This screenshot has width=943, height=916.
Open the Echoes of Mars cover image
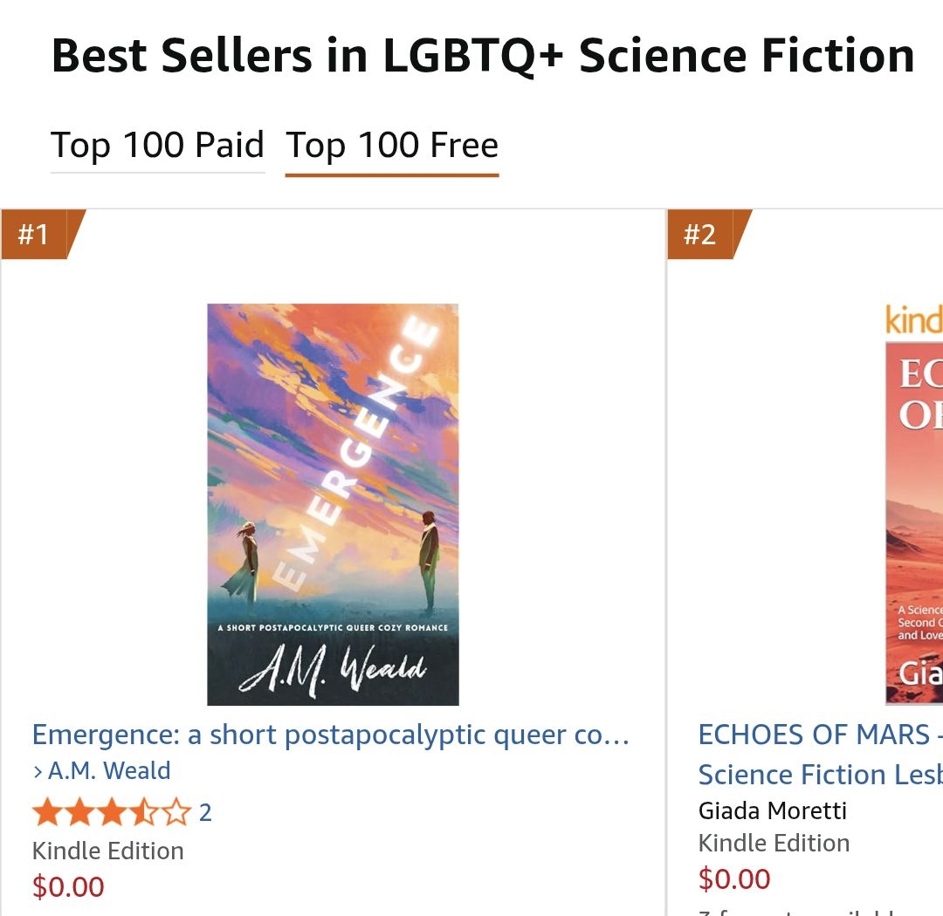[913, 523]
